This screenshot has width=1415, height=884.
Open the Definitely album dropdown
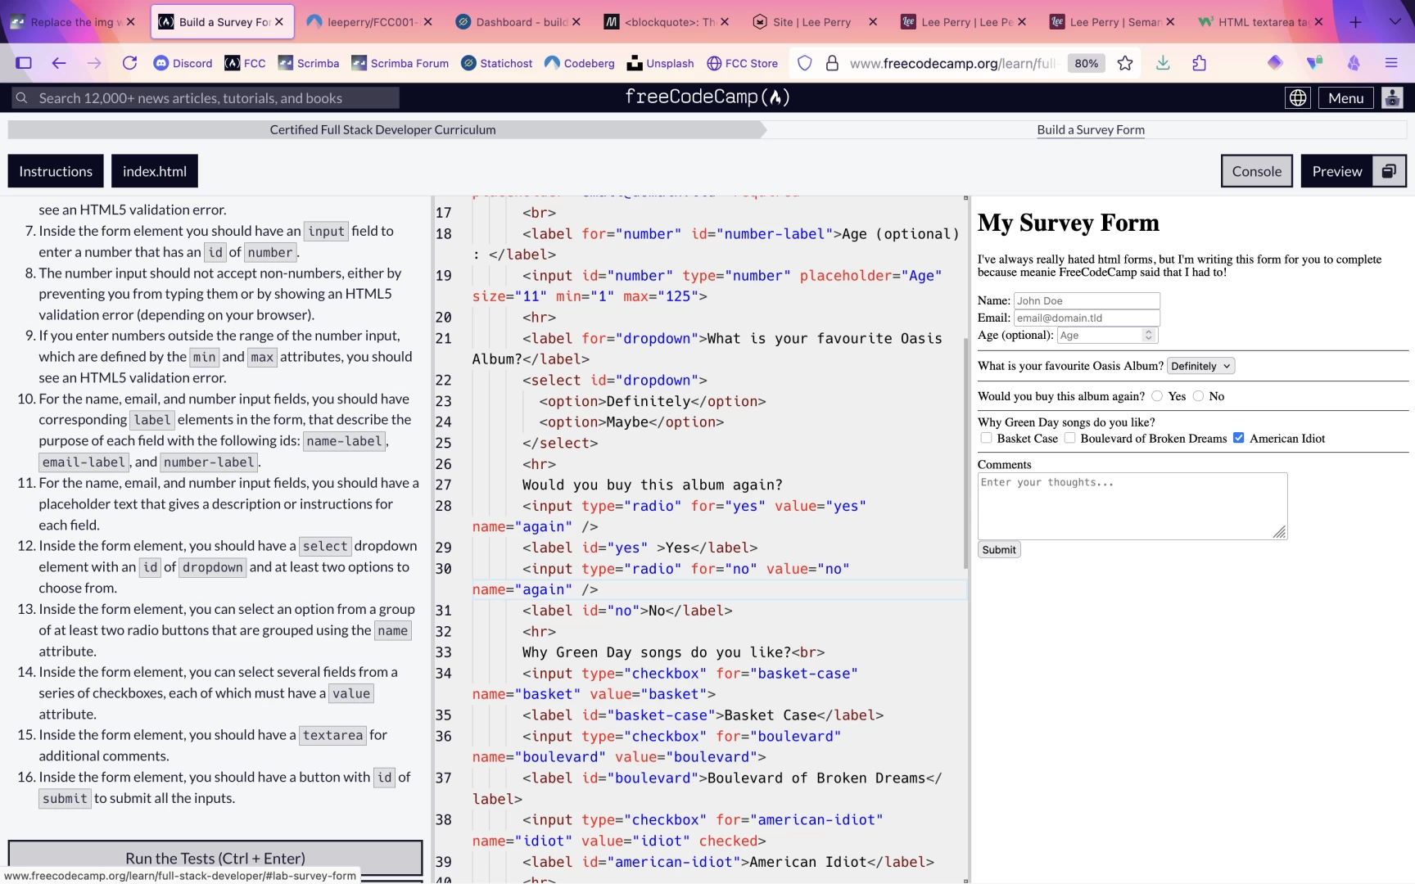[1200, 366]
